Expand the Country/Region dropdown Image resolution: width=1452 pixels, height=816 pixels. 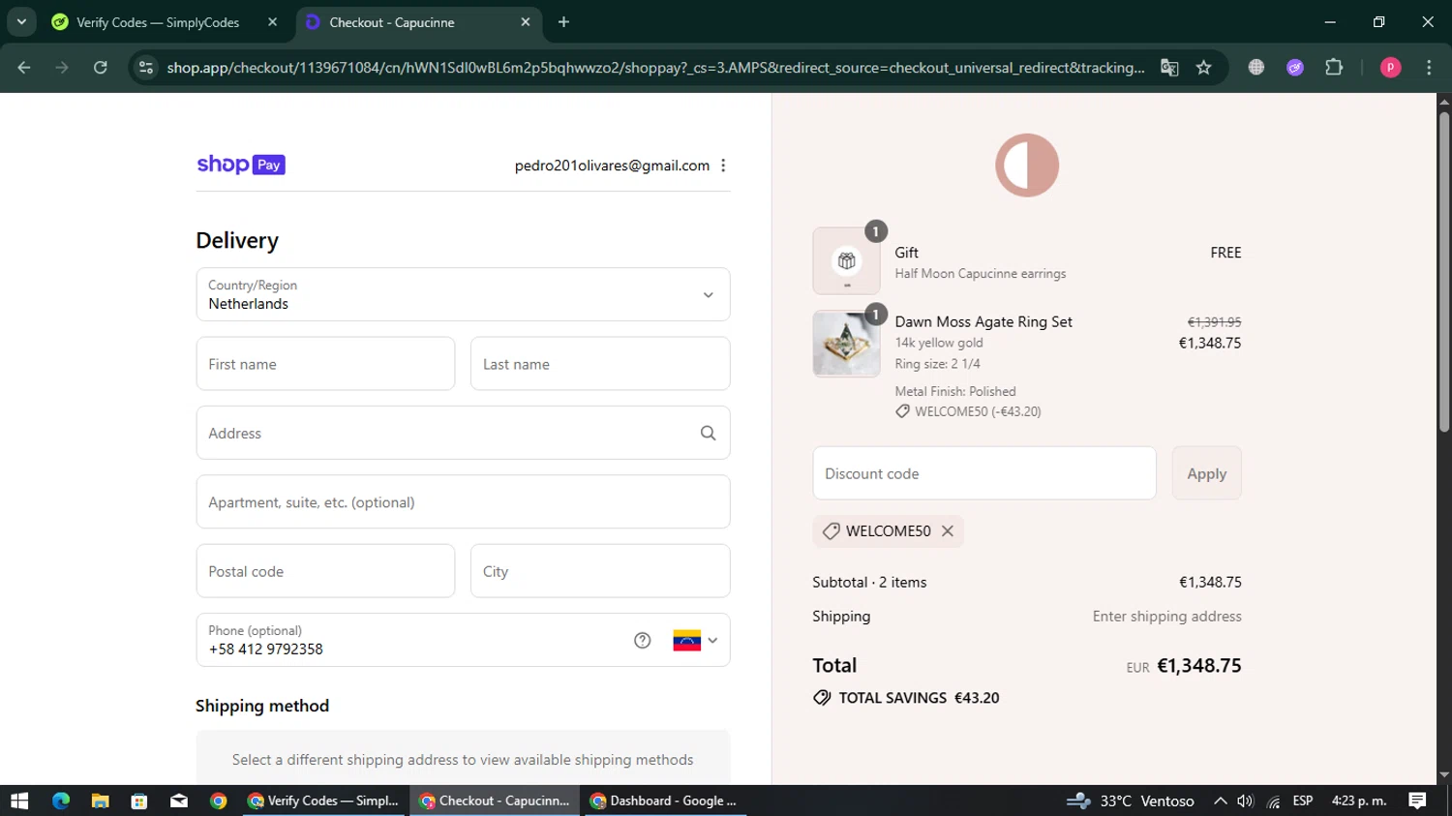(x=463, y=294)
